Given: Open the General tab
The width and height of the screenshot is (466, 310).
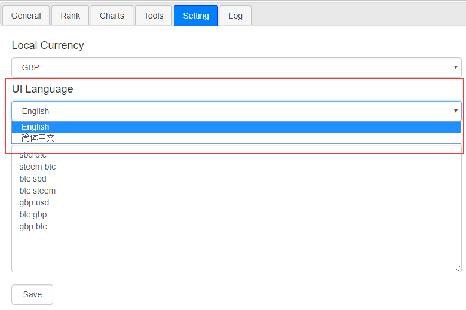Looking at the screenshot, I should click(26, 16).
